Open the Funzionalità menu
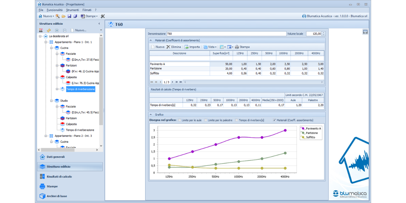The width and height of the screenshot is (406, 203). click(x=54, y=10)
